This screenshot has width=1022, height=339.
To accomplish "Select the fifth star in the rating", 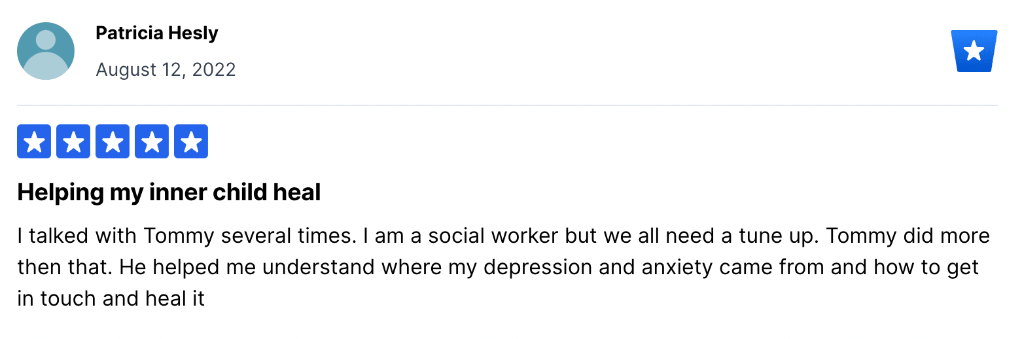I will tap(191, 141).
